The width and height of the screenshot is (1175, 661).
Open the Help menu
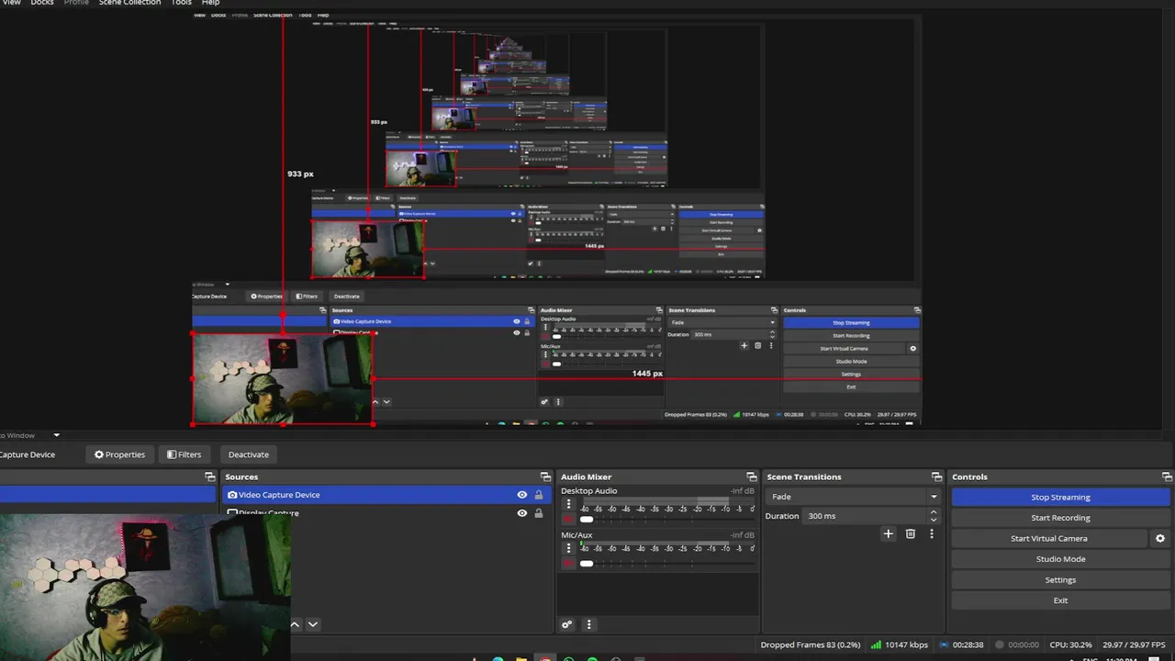(x=210, y=3)
